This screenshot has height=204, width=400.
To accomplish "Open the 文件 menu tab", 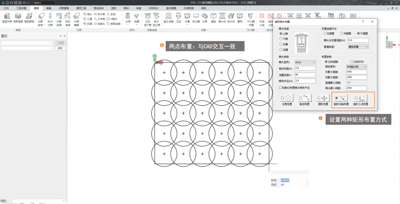I will click(6, 8).
